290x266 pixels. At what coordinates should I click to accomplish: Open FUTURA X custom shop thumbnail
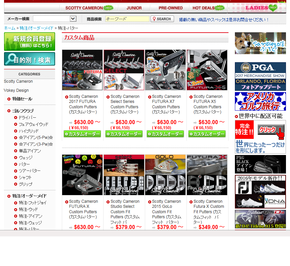tap(82, 175)
